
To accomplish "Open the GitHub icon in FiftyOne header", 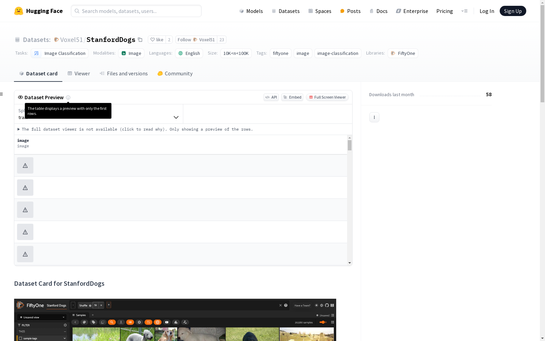I will (x=327, y=305).
